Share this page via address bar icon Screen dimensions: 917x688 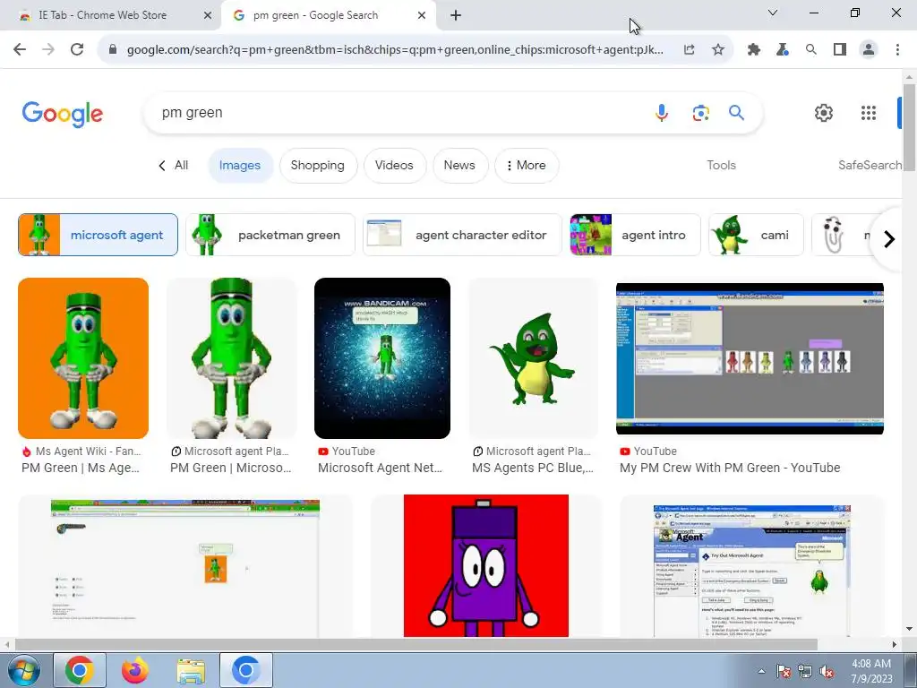pos(690,50)
